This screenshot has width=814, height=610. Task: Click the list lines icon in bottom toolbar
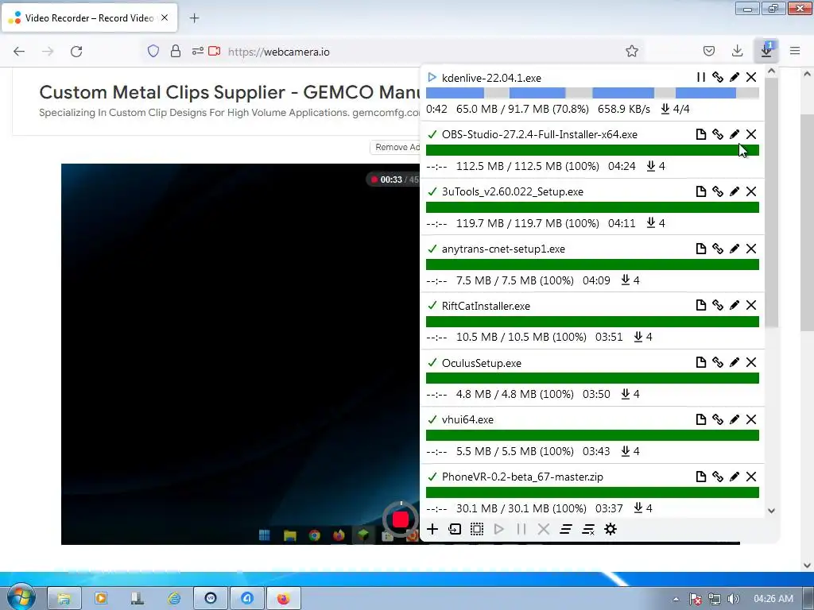[566, 529]
